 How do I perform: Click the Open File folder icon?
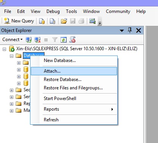tap(64, 21)
